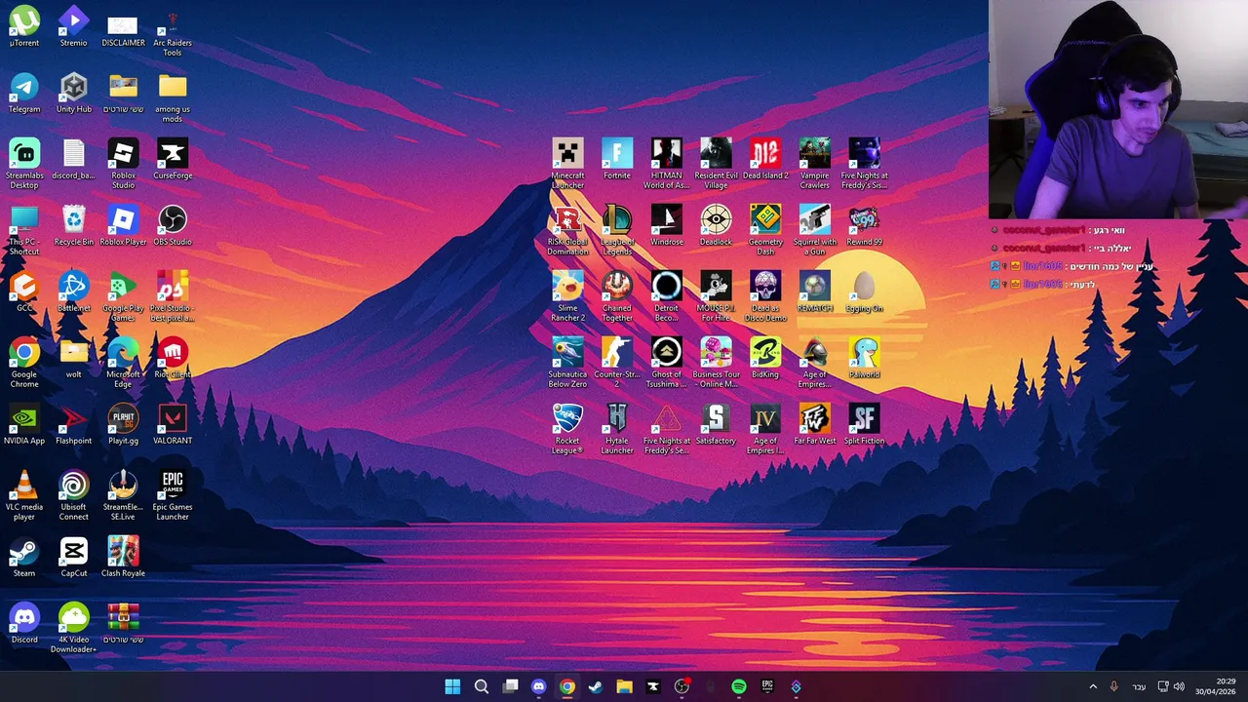Open Unity Hub desktop icon
The width and height of the screenshot is (1248, 702).
73,93
